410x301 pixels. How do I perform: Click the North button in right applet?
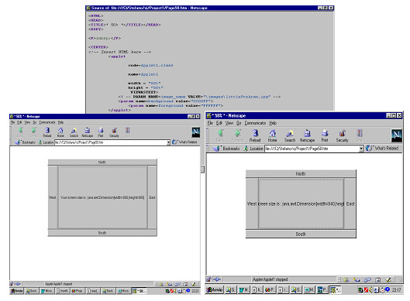click(x=301, y=174)
